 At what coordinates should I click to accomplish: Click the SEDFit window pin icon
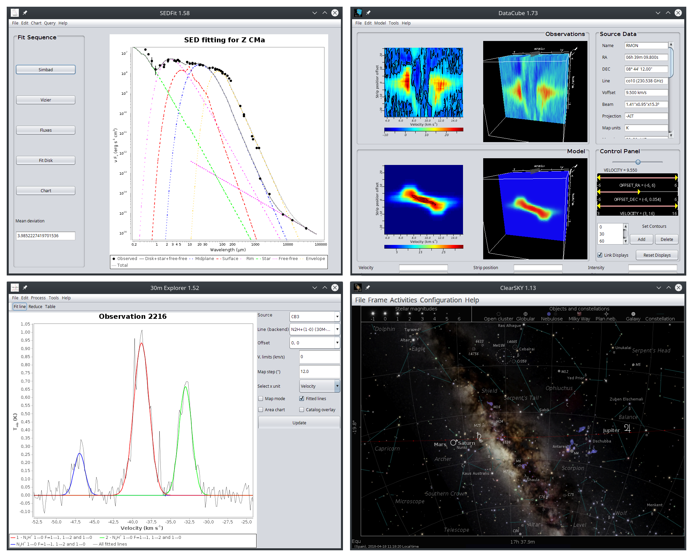click(x=25, y=13)
